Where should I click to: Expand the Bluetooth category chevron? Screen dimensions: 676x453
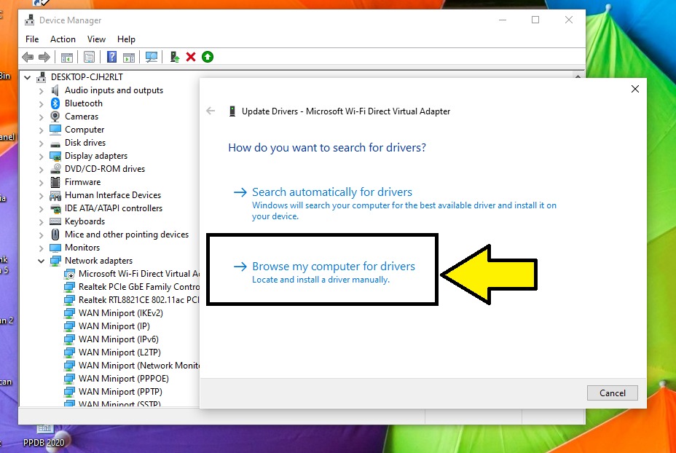click(x=42, y=104)
